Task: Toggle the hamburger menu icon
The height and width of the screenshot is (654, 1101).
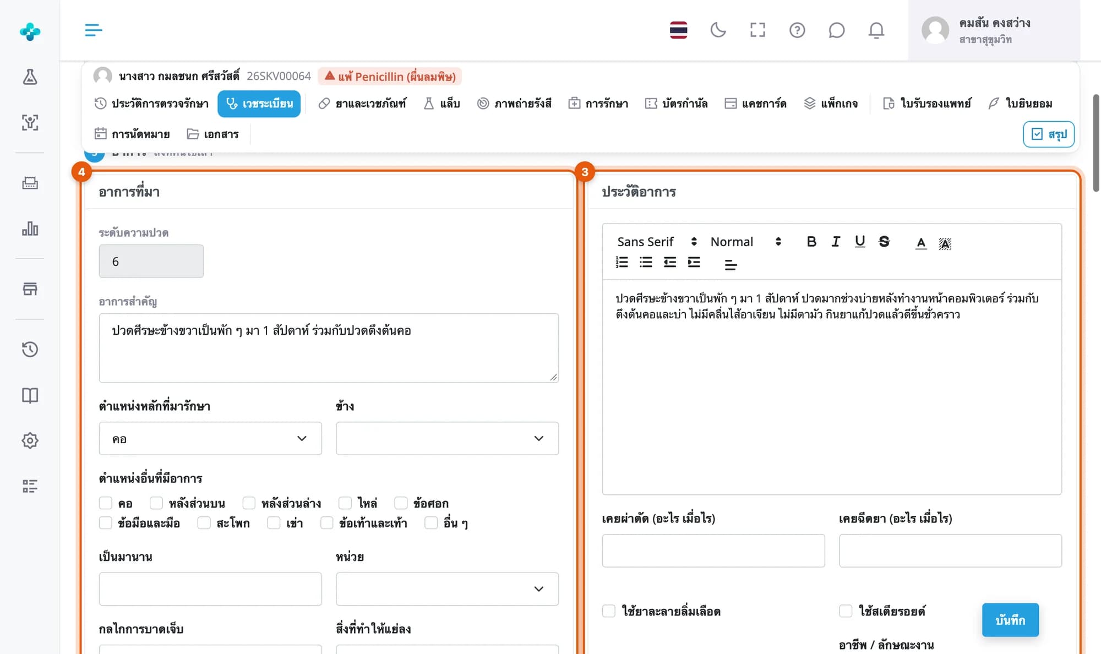Action: 94,30
